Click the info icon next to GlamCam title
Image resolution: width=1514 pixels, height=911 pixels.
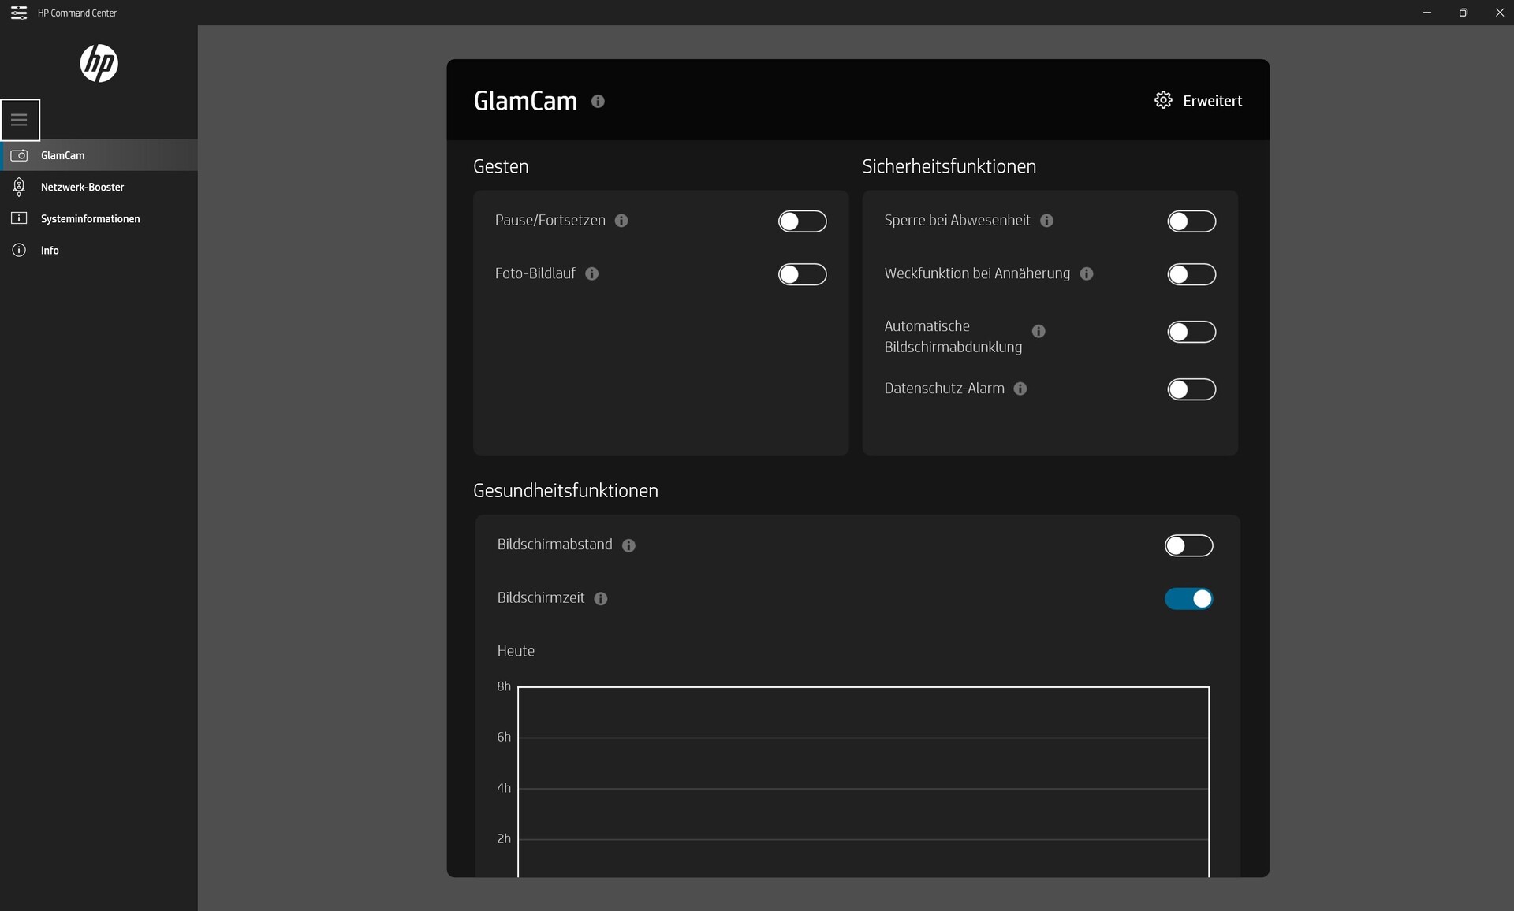pyautogui.click(x=598, y=102)
